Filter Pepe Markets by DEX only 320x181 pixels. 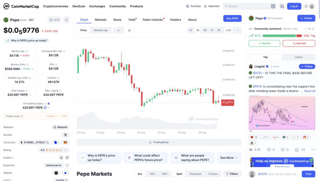click(x=165, y=174)
